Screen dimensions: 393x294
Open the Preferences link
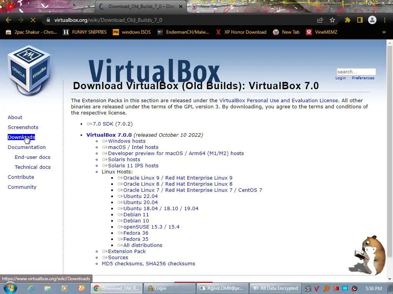click(363, 78)
